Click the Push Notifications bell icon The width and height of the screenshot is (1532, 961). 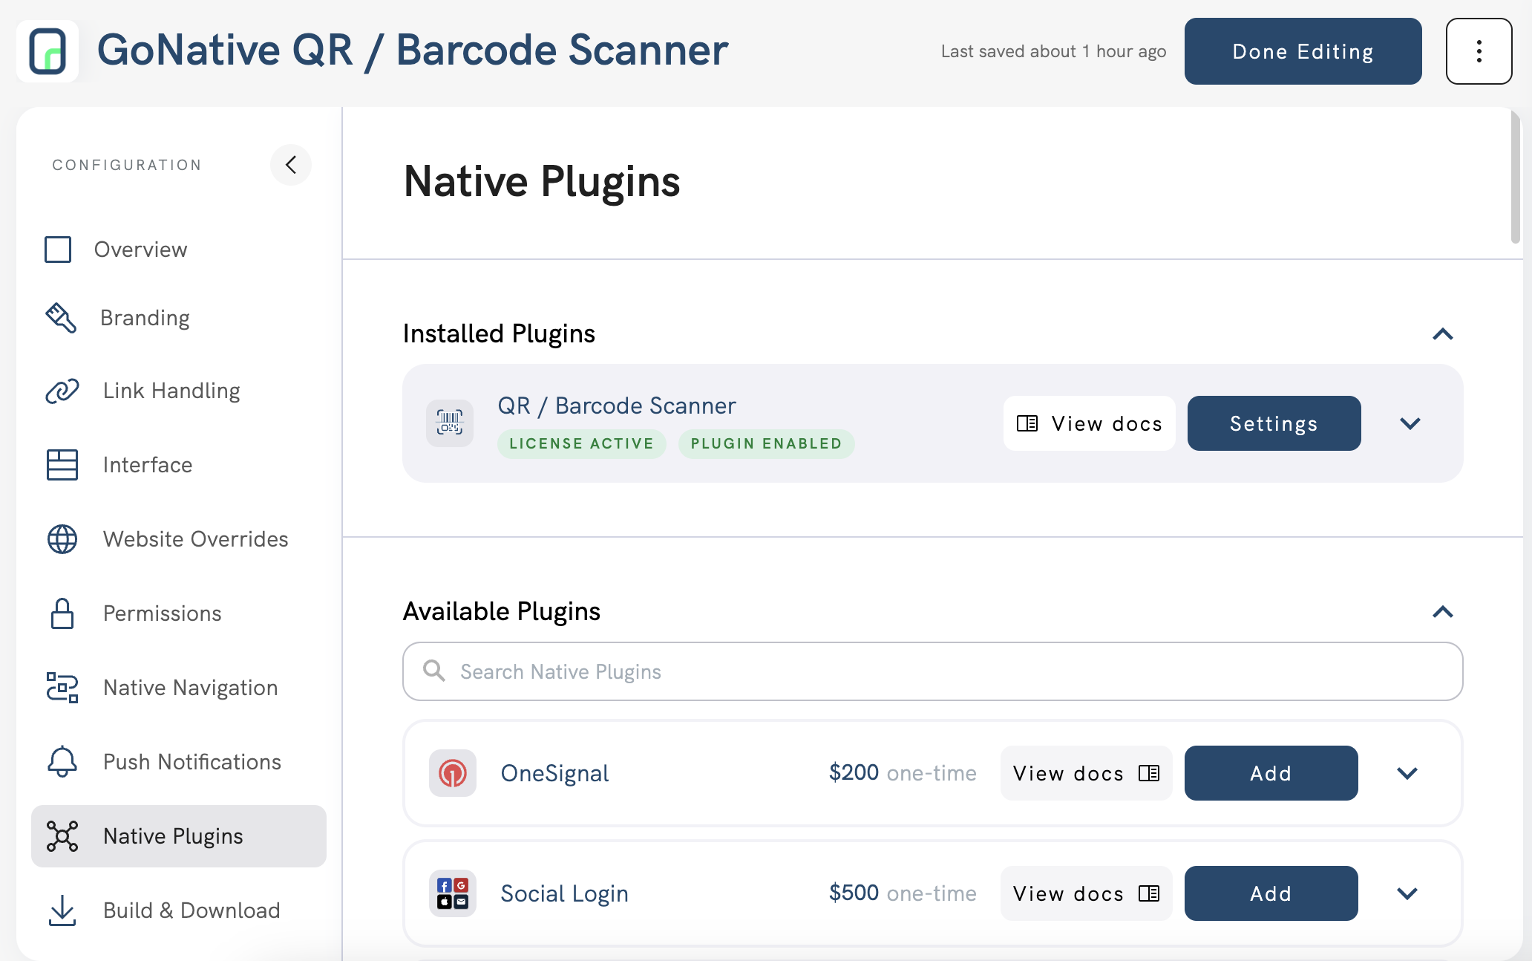click(x=62, y=762)
